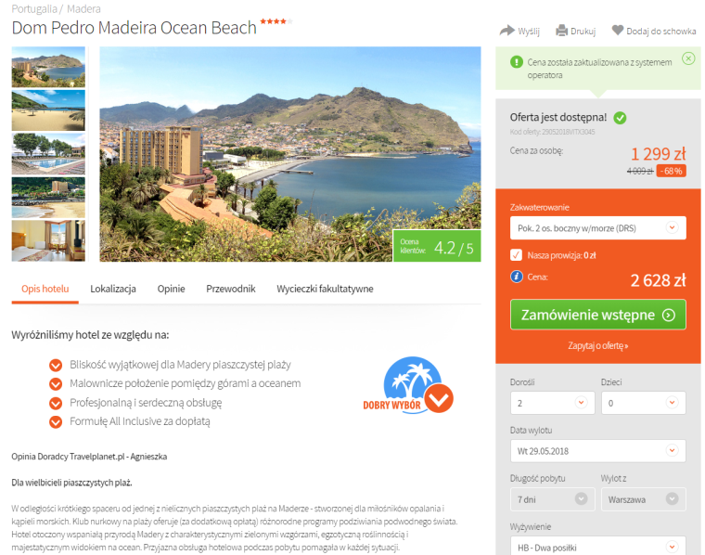Expand the Dorośli count dropdown

point(553,403)
